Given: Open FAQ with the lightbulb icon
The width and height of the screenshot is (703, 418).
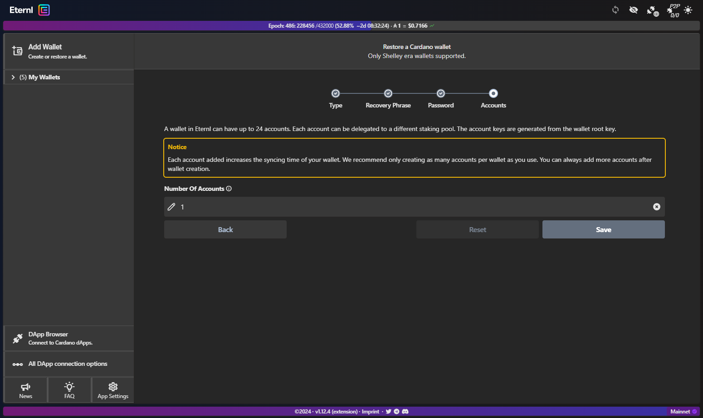Looking at the screenshot, I should (69, 386).
